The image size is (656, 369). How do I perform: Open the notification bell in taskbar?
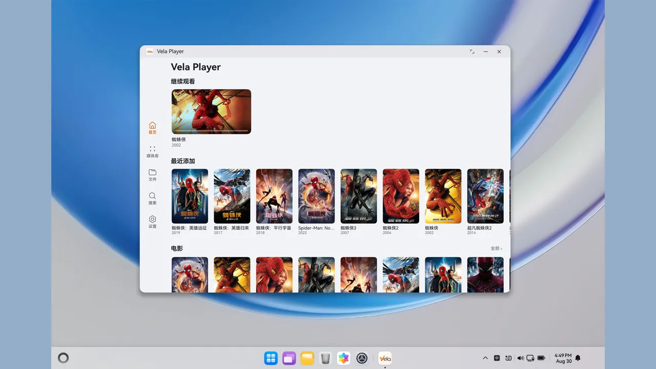(578, 358)
